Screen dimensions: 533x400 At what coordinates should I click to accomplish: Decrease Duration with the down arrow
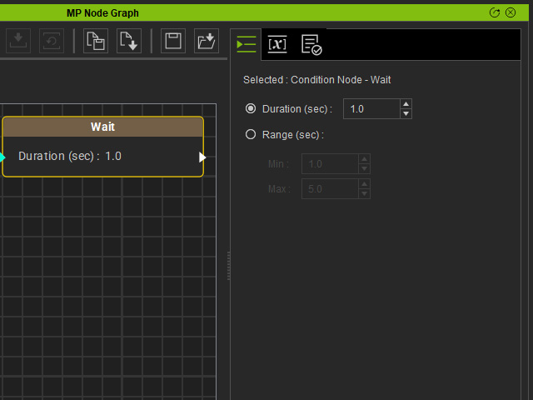[406, 113]
